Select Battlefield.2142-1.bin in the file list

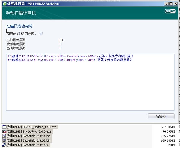(x=28, y=136)
